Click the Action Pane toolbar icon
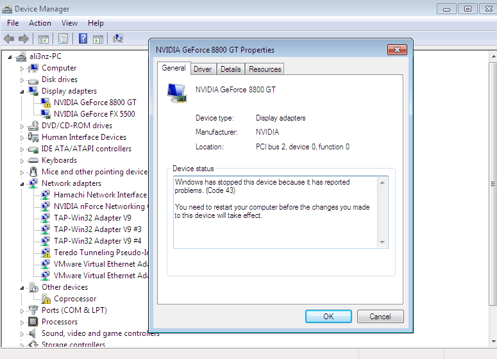 click(98, 39)
